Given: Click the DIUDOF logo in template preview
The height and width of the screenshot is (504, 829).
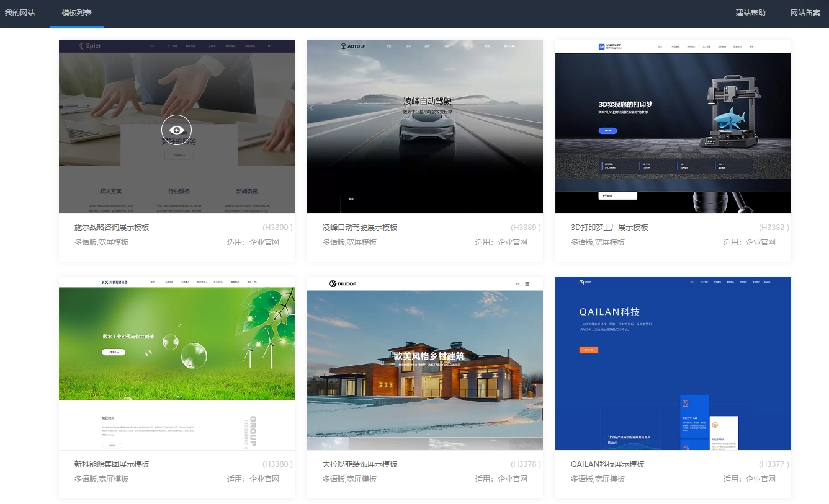Looking at the screenshot, I should (x=343, y=284).
